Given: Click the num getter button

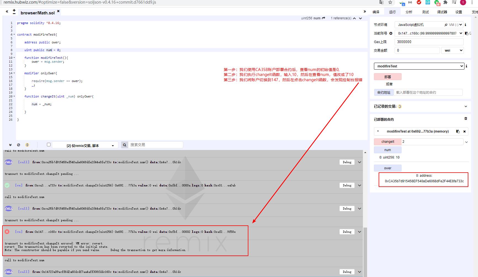Looking at the screenshot, I should (387, 150).
